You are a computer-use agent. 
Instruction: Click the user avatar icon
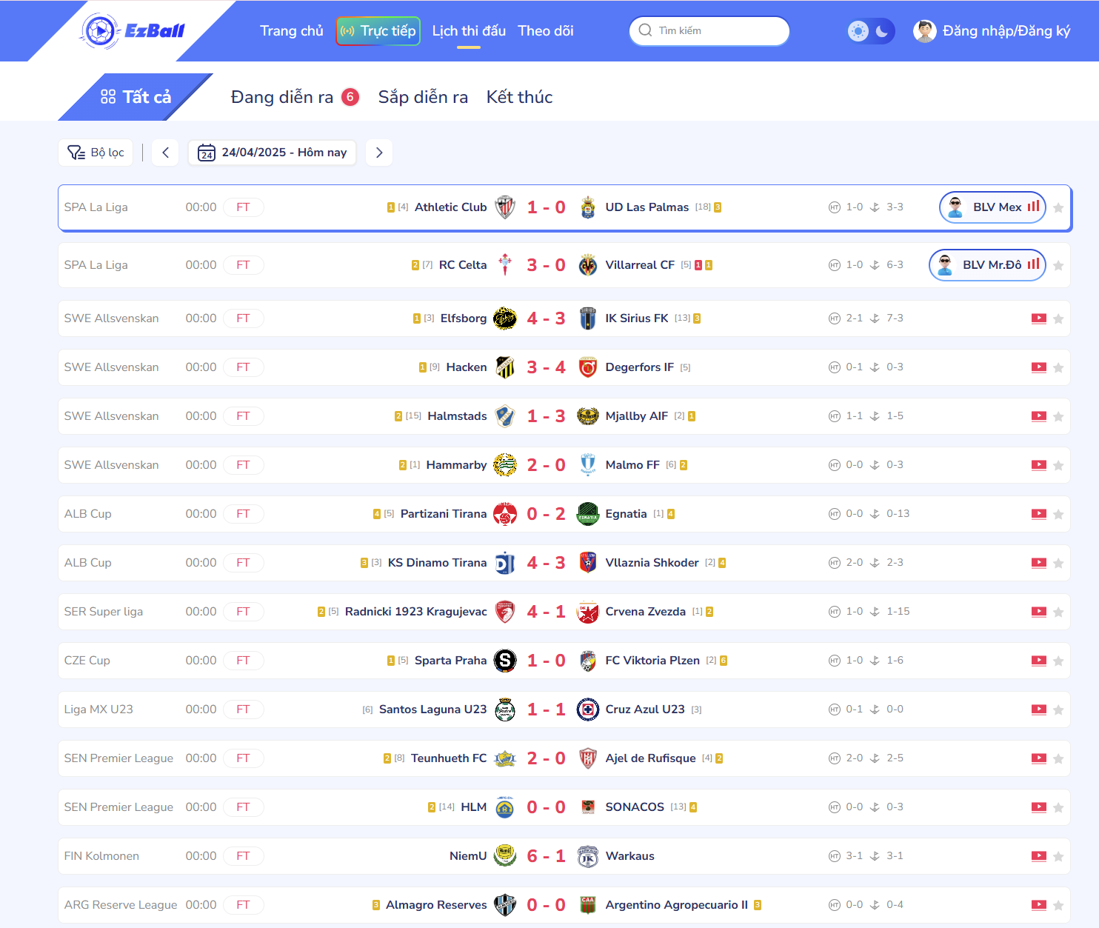tap(925, 31)
